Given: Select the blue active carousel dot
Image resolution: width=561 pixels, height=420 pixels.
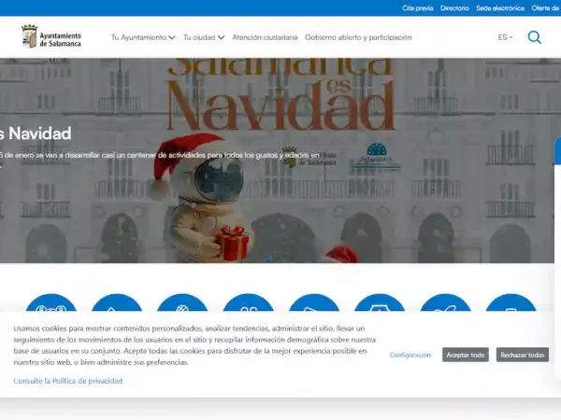Looking at the screenshot, I should click(x=270, y=258).
